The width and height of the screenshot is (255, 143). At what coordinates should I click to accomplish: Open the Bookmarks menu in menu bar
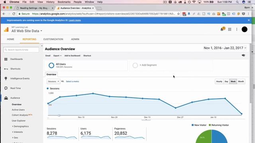pyautogui.click(x=64, y=2)
